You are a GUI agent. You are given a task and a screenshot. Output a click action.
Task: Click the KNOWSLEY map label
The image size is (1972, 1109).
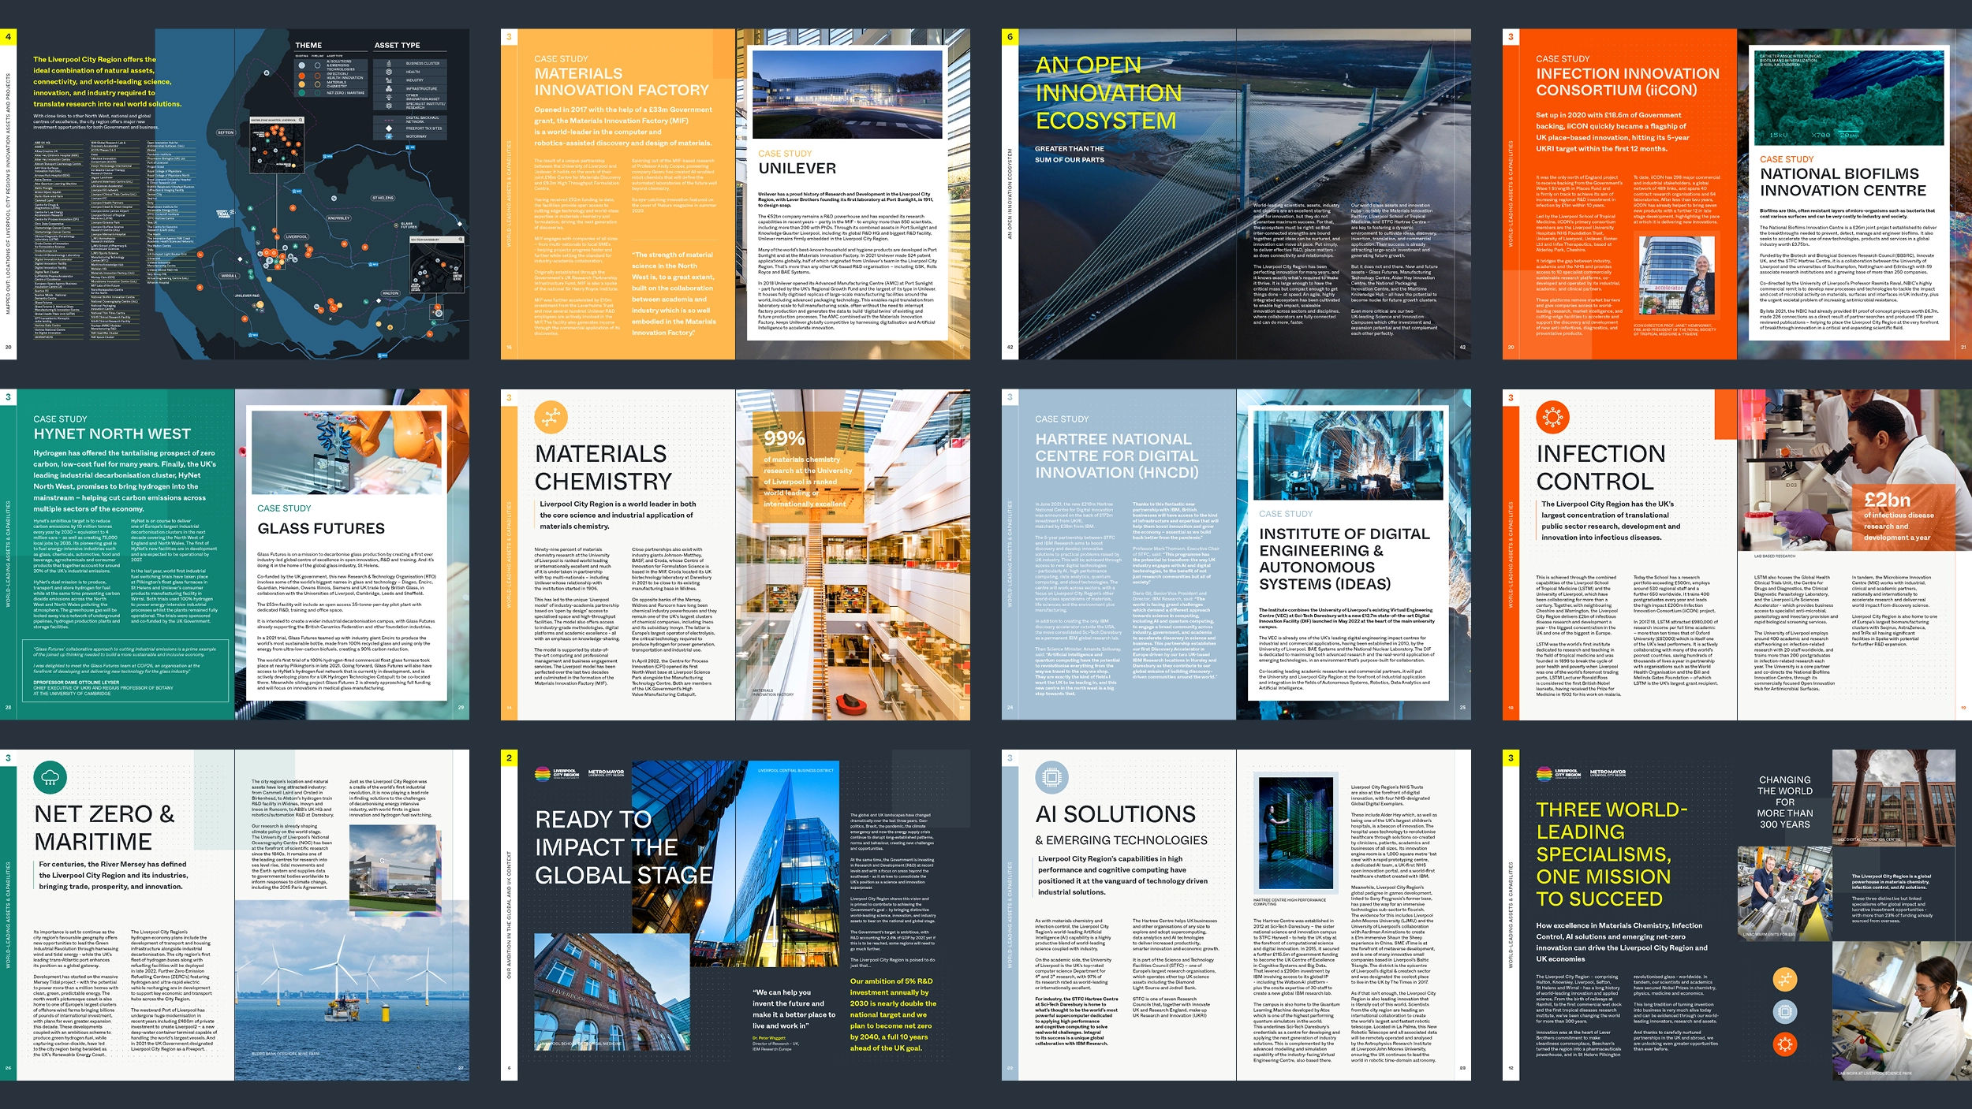[338, 218]
